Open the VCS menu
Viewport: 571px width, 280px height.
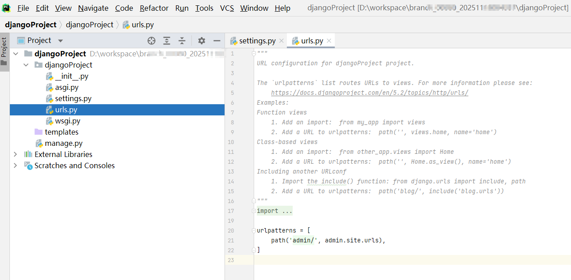click(x=227, y=8)
